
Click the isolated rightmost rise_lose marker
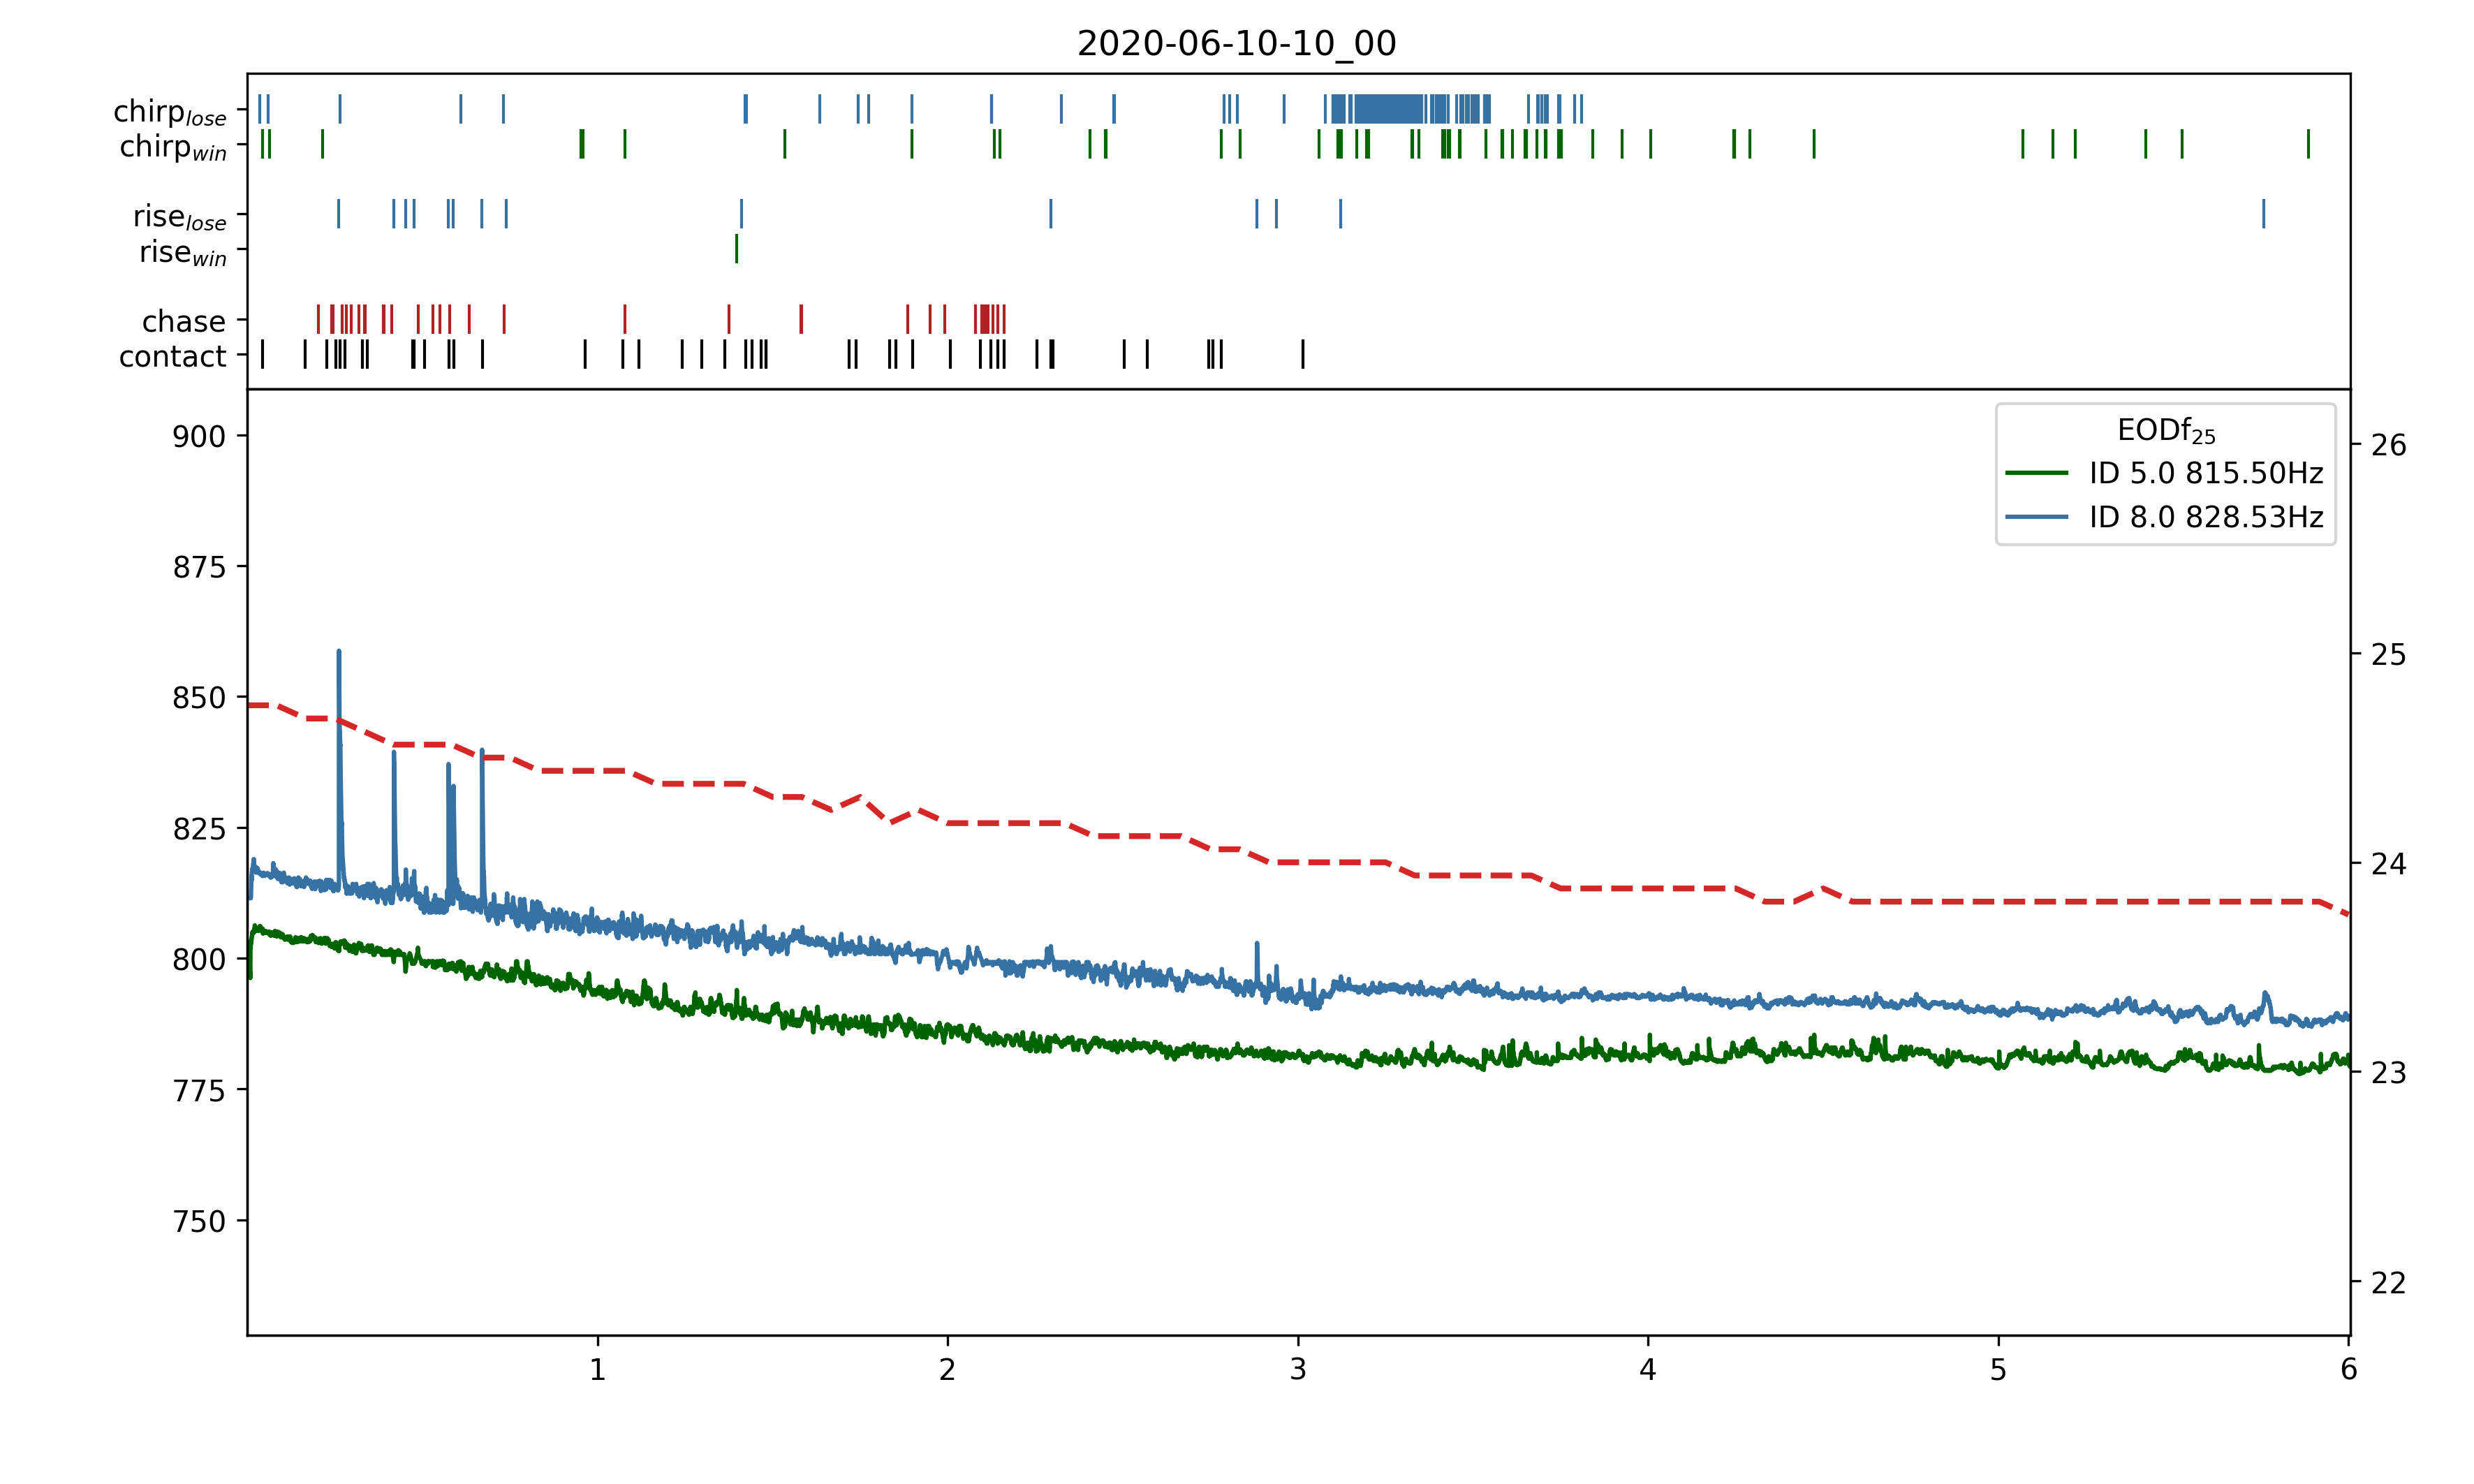coord(2263,214)
